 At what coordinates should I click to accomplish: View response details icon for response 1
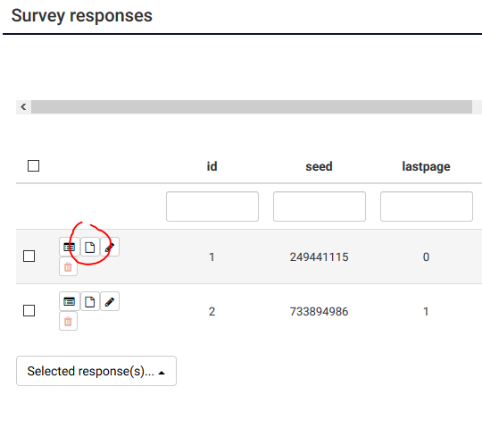[x=69, y=247]
